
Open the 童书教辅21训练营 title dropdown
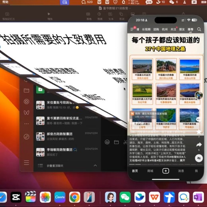coord(115,8)
